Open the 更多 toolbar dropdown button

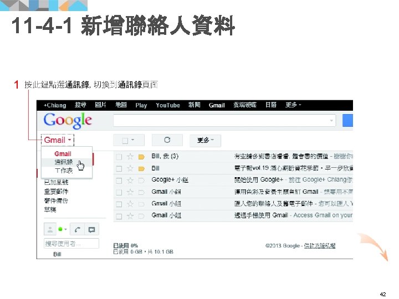coord(205,140)
